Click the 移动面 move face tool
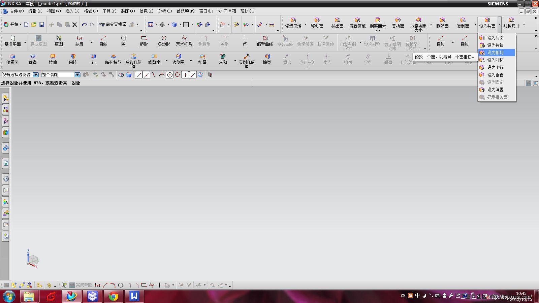539x303 pixels. [317, 23]
